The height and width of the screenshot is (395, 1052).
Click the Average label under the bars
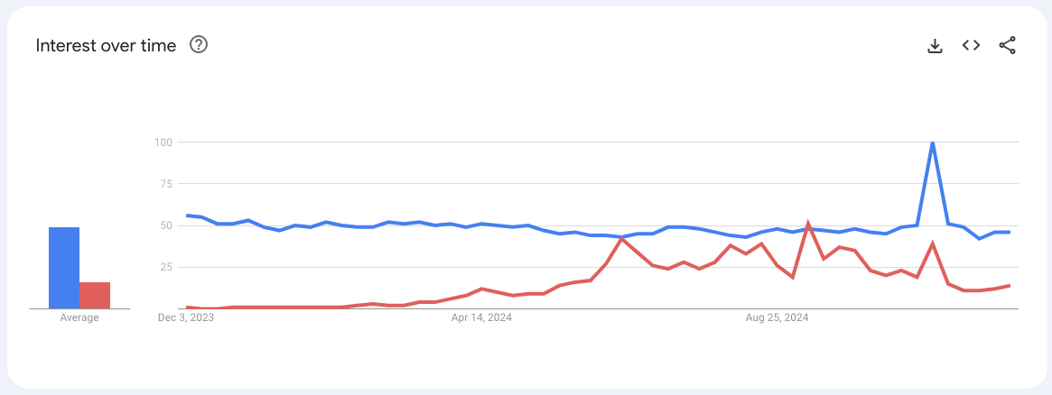click(79, 317)
